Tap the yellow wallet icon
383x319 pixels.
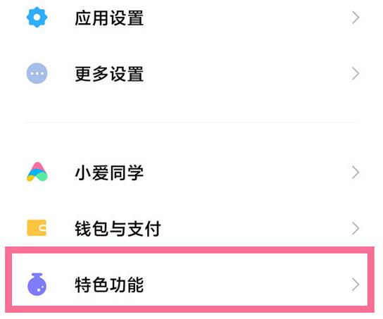37,228
